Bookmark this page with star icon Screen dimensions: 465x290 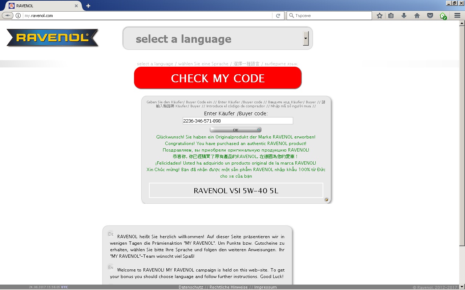point(380,16)
